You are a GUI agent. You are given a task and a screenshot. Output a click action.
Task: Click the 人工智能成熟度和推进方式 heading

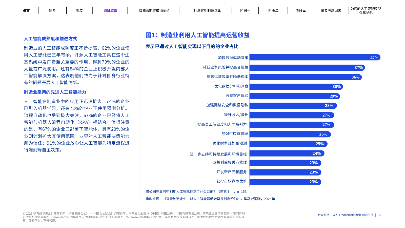tap(50, 39)
